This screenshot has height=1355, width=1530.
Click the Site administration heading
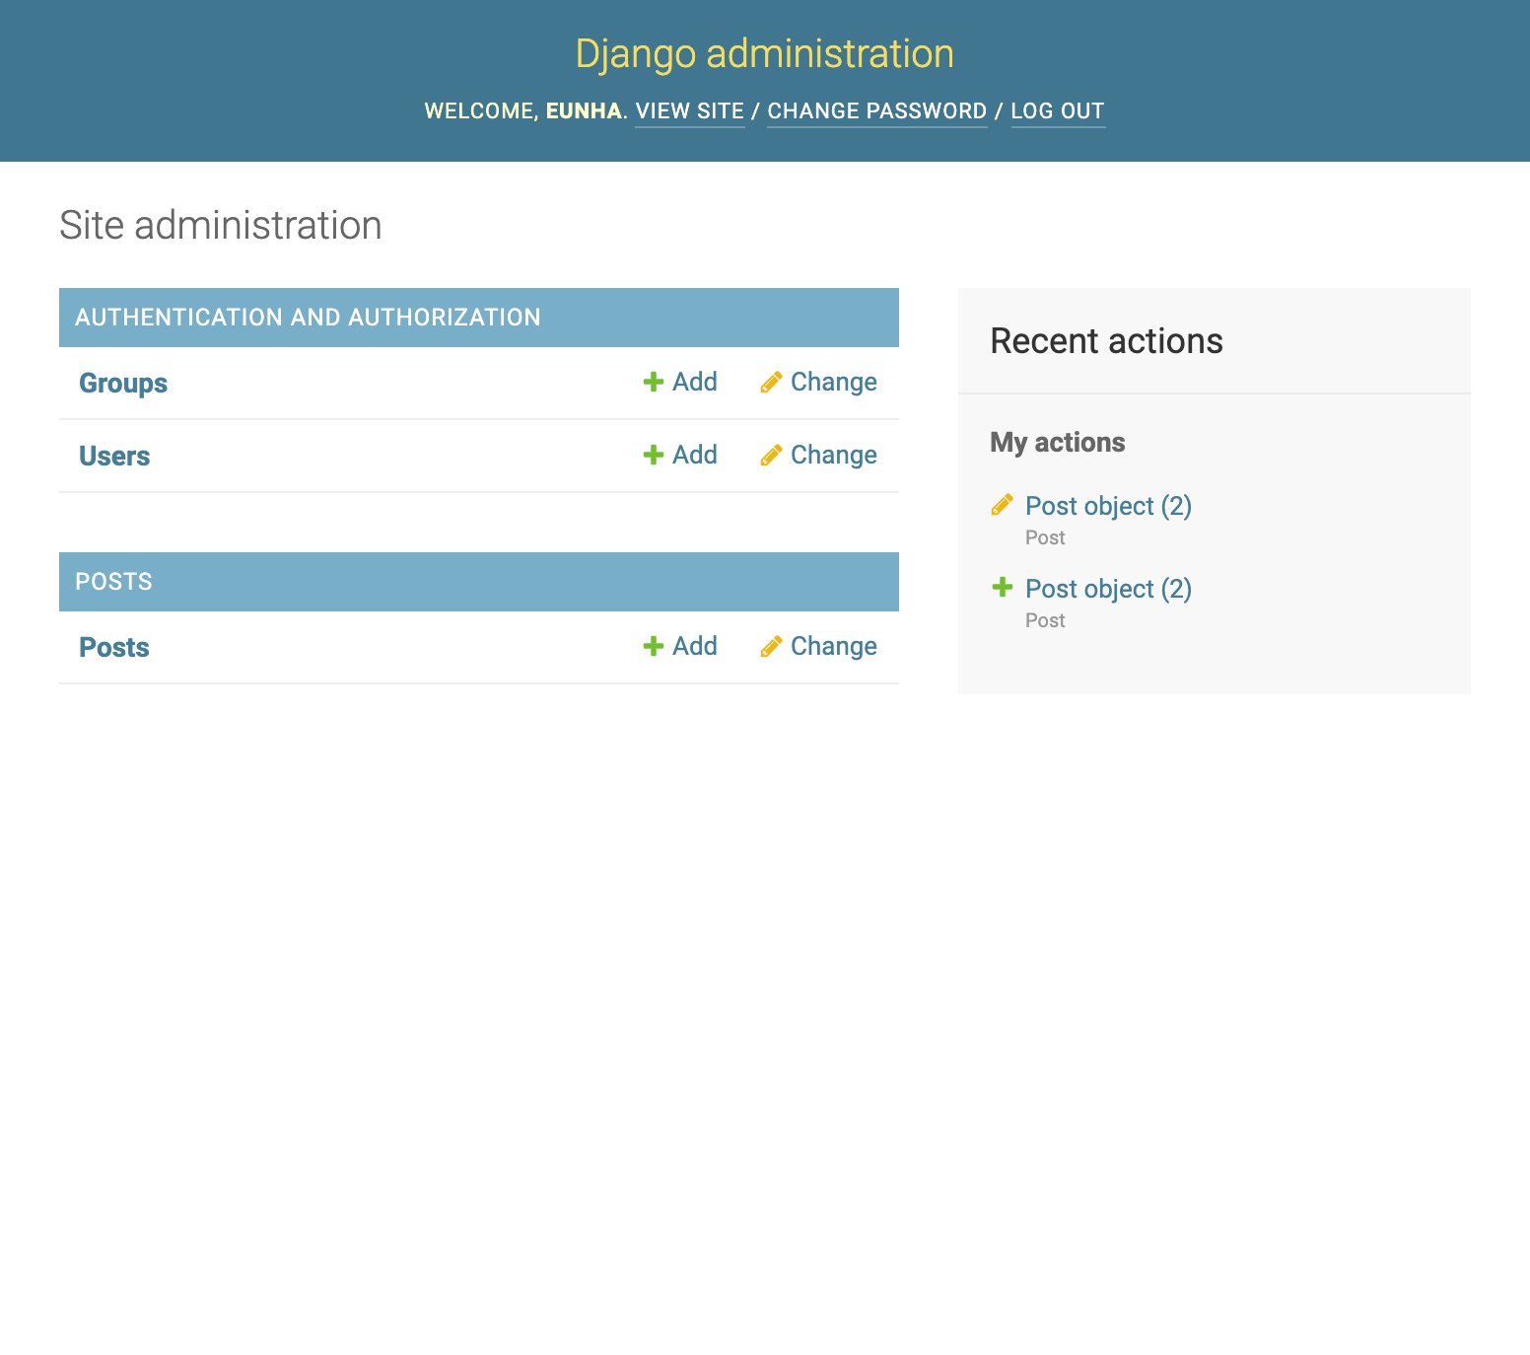pyautogui.click(x=221, y=225)
